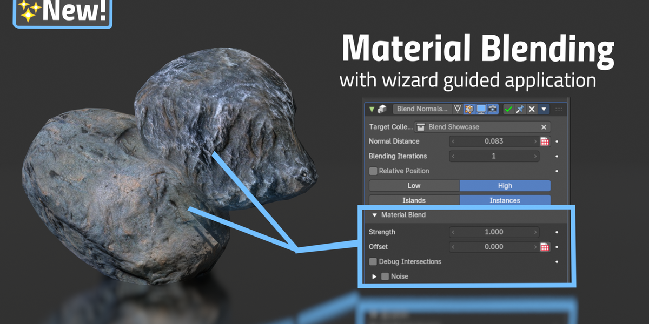
Task: Enable the Debug Intersections checkbox
Action: [x=373, y=262]
